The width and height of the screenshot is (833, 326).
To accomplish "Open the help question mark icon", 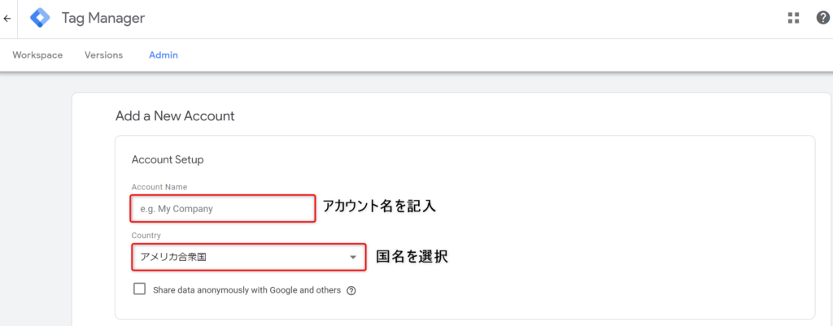I will click(x=823, y=18).
